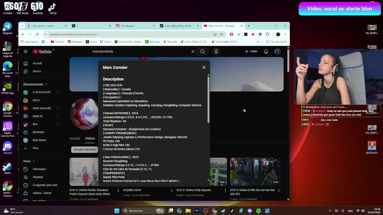Open Chrome tab search dropdown
The image size is (383, 215).
(22, 26)
